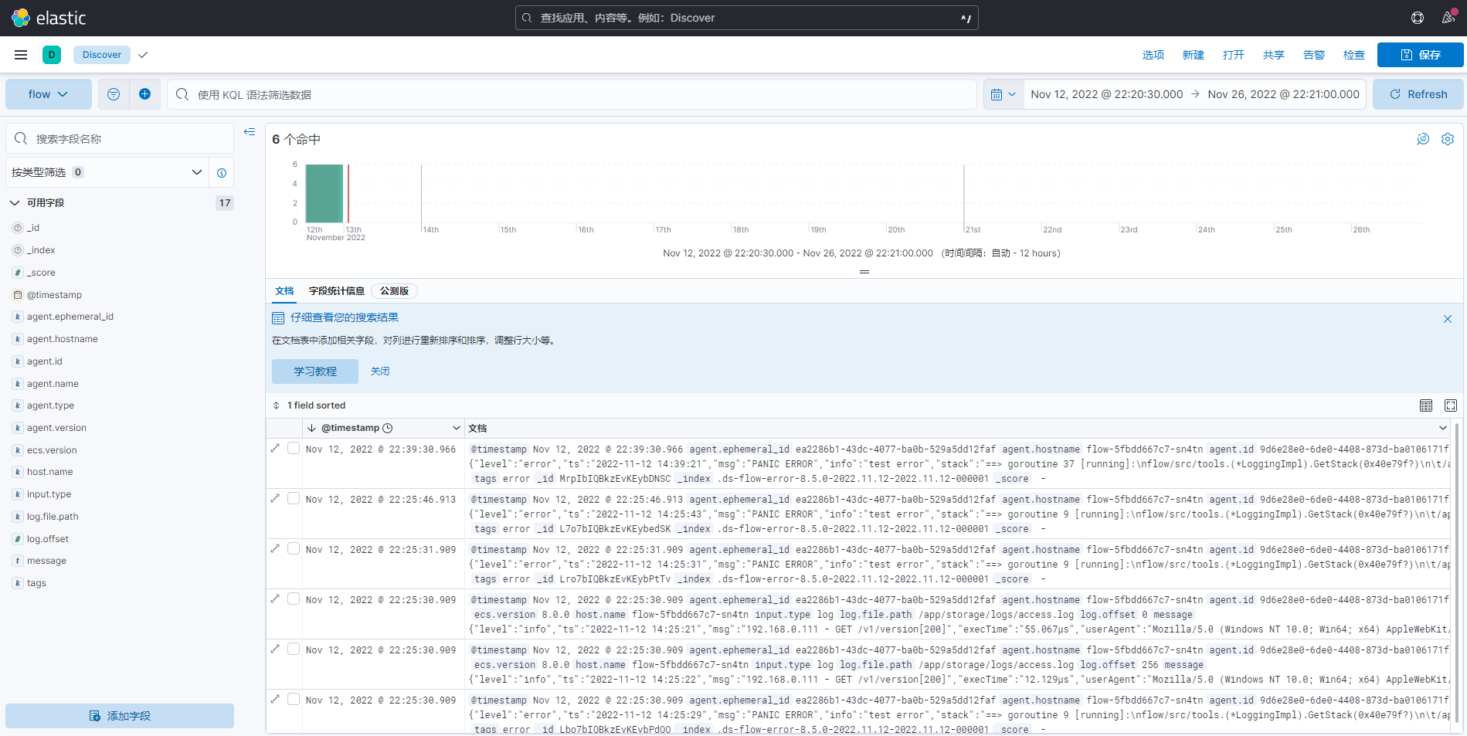Click the Discover breadcrumb badge
The width and height of the screenshot is (1467, 736).
click(x=102, y=55)
